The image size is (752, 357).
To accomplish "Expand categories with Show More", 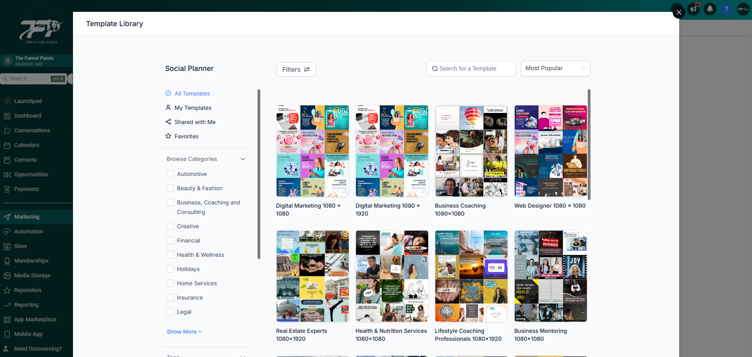I will (x=184, y=332).
